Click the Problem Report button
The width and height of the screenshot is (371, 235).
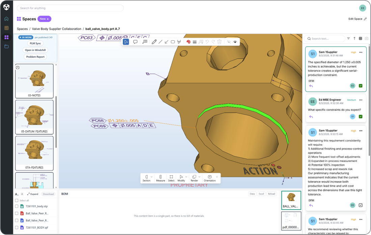35,57
